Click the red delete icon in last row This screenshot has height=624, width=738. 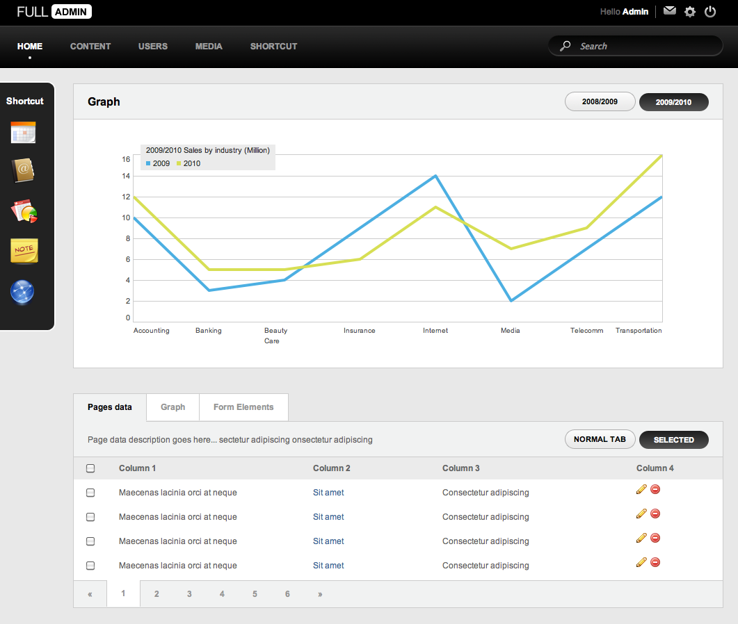point(655,562)
